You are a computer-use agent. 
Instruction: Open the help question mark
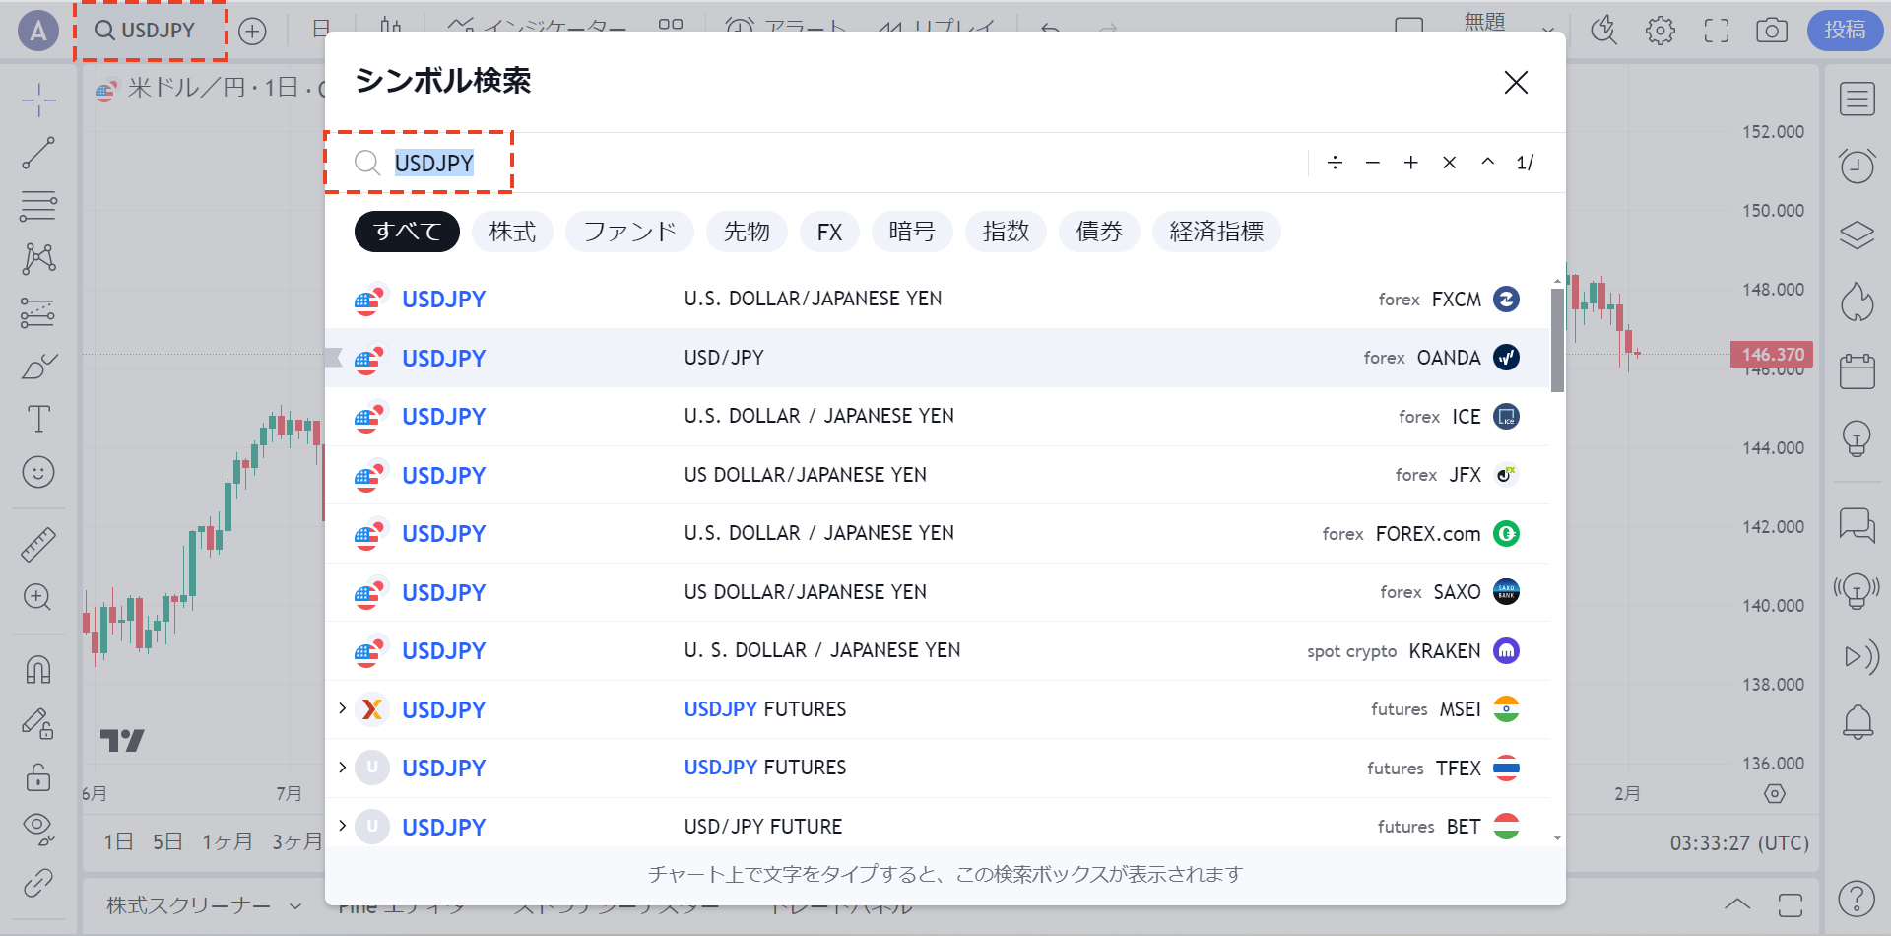click(1857, 898)
